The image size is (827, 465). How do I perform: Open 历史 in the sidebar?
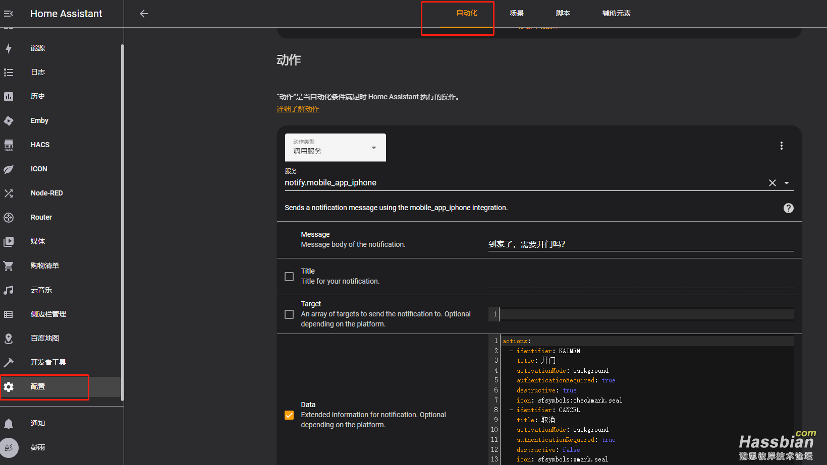[x=38, y=96]
